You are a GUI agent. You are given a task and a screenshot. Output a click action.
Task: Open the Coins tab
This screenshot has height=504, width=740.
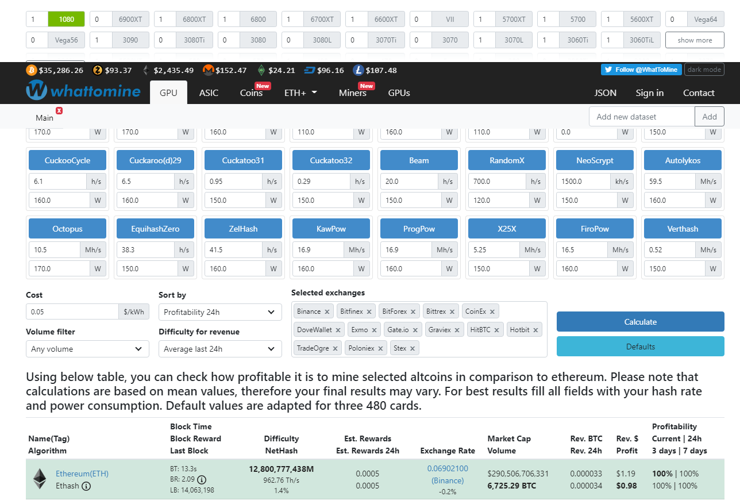pos(252,93)
